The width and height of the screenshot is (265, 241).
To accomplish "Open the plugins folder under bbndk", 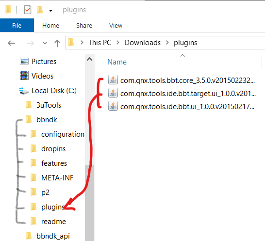I will pyautogui.click(x=53, y=207).
